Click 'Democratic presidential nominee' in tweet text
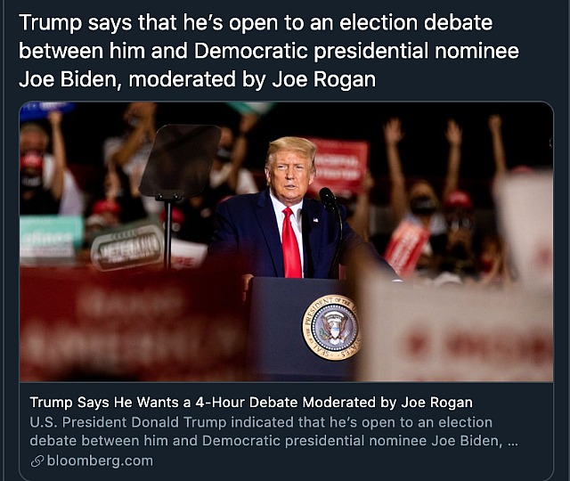Screen dimensions: 570x481 [356, 51]
